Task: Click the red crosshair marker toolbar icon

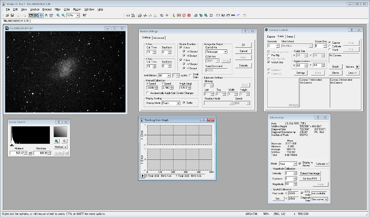Action: 167,16
